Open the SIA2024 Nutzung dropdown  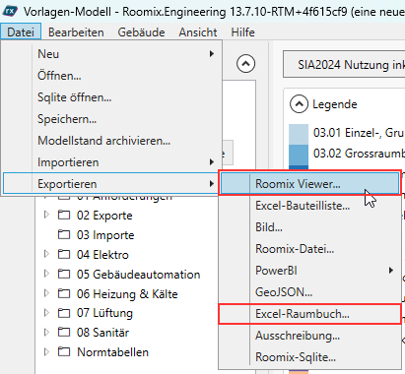344,64
